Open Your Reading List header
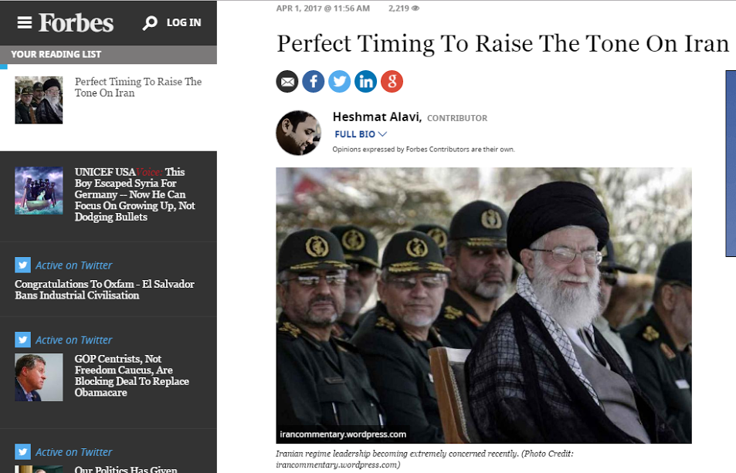The height and width of the screenshot is (473, 736). click(108, 54)
